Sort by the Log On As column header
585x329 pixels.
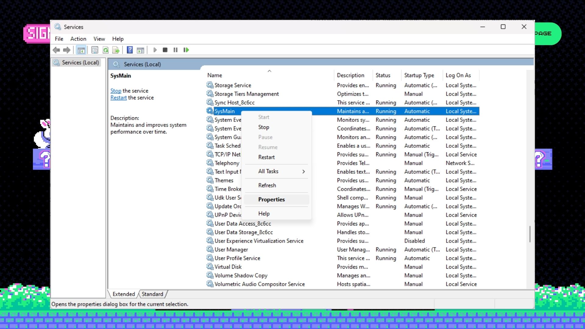(x=461, y=75)
